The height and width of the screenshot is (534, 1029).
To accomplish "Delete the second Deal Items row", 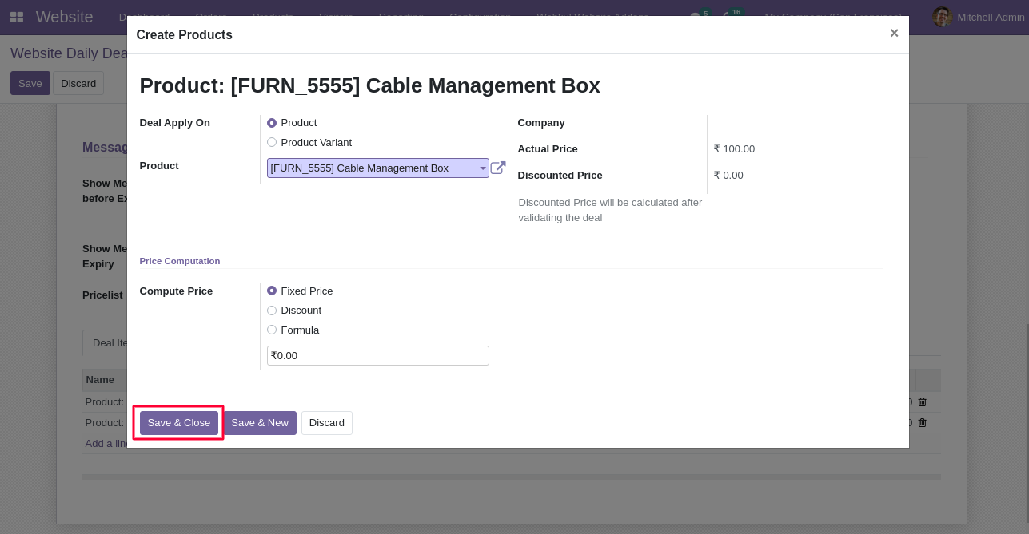I will tap(922, 423).
